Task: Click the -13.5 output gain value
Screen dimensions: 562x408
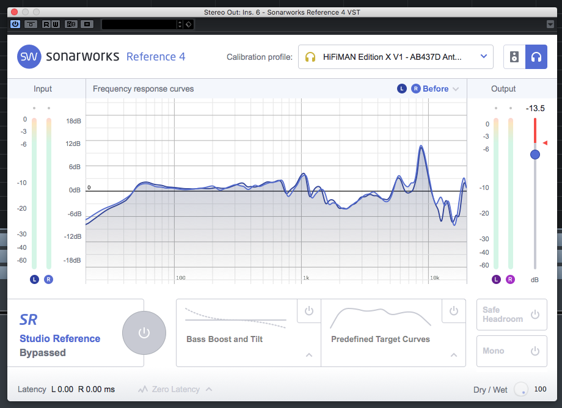Action: (x=535, y=108)
